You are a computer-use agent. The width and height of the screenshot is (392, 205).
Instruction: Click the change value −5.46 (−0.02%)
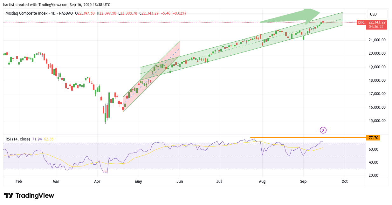coord(174,13)
